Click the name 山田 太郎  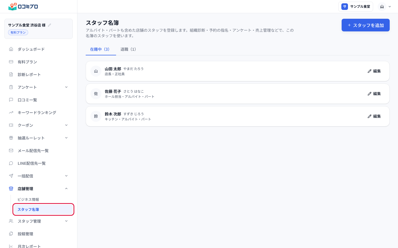pos(113,69)
